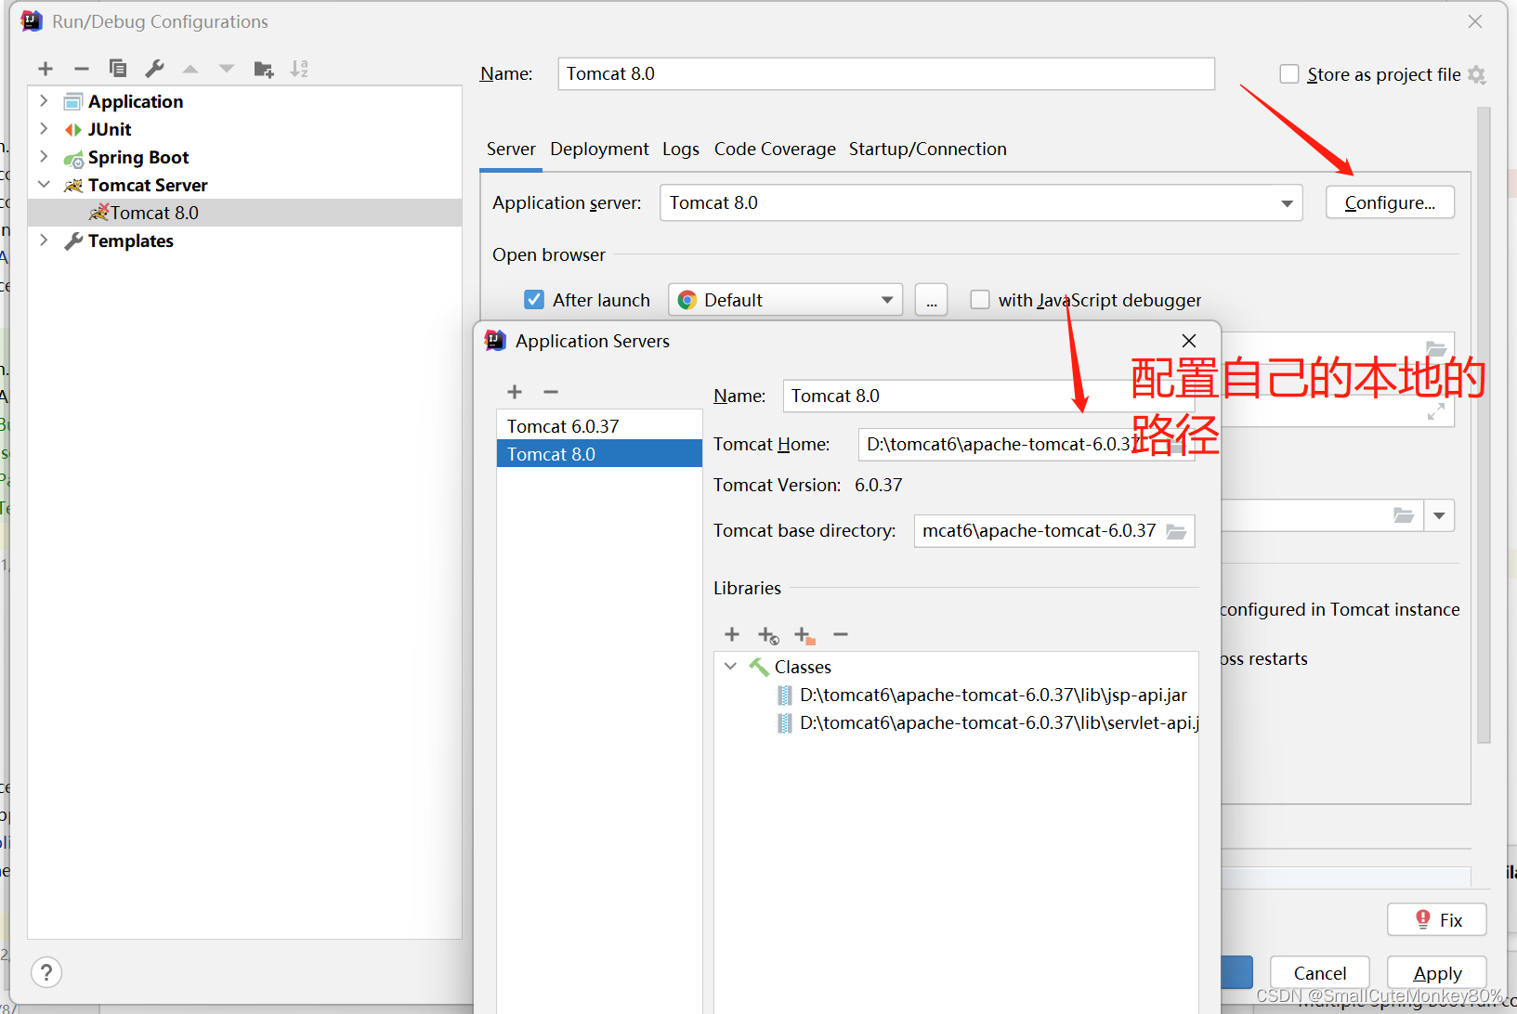Image resolution: width=1517 pixels, height=1014 pixels.
Task: Add library from URL globe icon
Action: tap(768, 635)
